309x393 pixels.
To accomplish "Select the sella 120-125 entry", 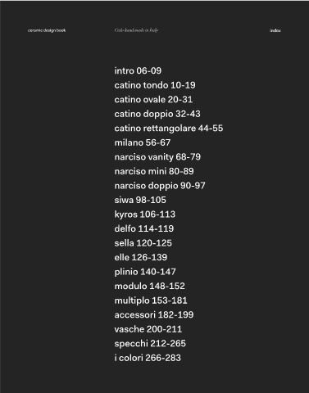I will click(143, 243).
